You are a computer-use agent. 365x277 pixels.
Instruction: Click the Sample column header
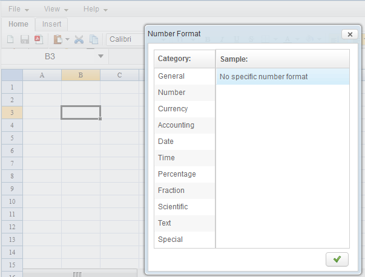(x=283, y=59)
